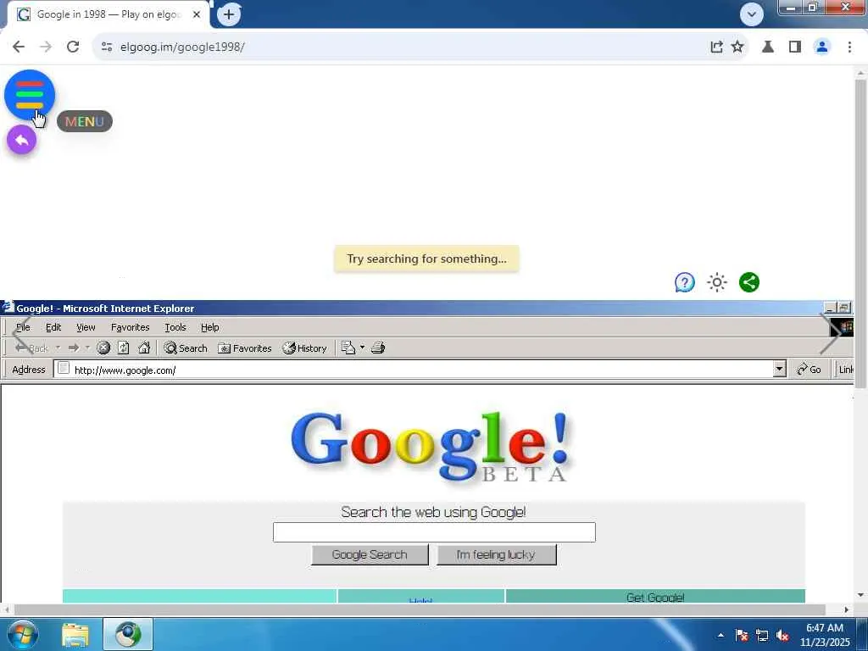Show hidden tray icons arrow
This screenshot has height=651, width=868.
click(x=721, y=635)
